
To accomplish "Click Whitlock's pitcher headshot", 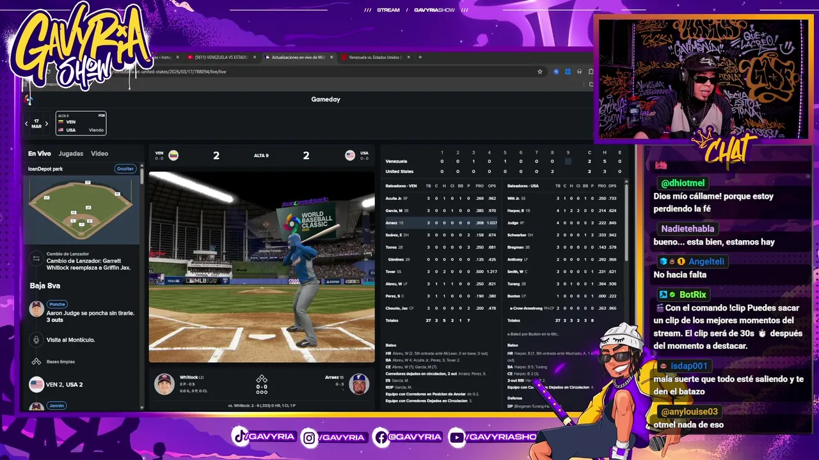I will 164,383.
